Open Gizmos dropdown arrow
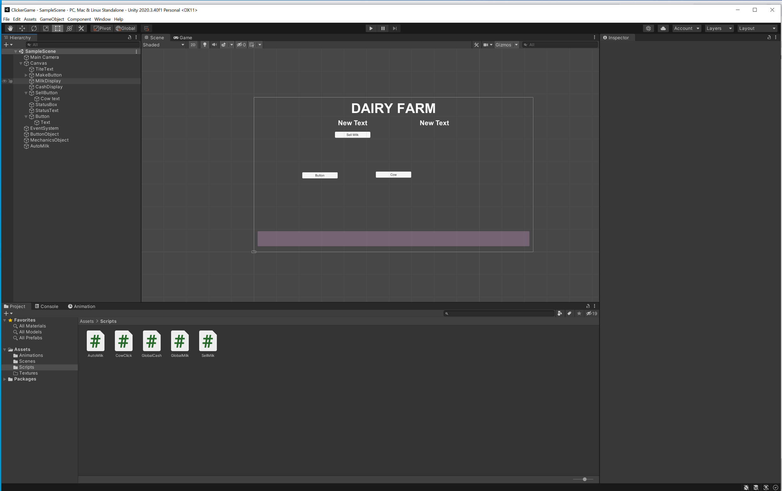Screen dimensions: 782x491 pos(516,45)
